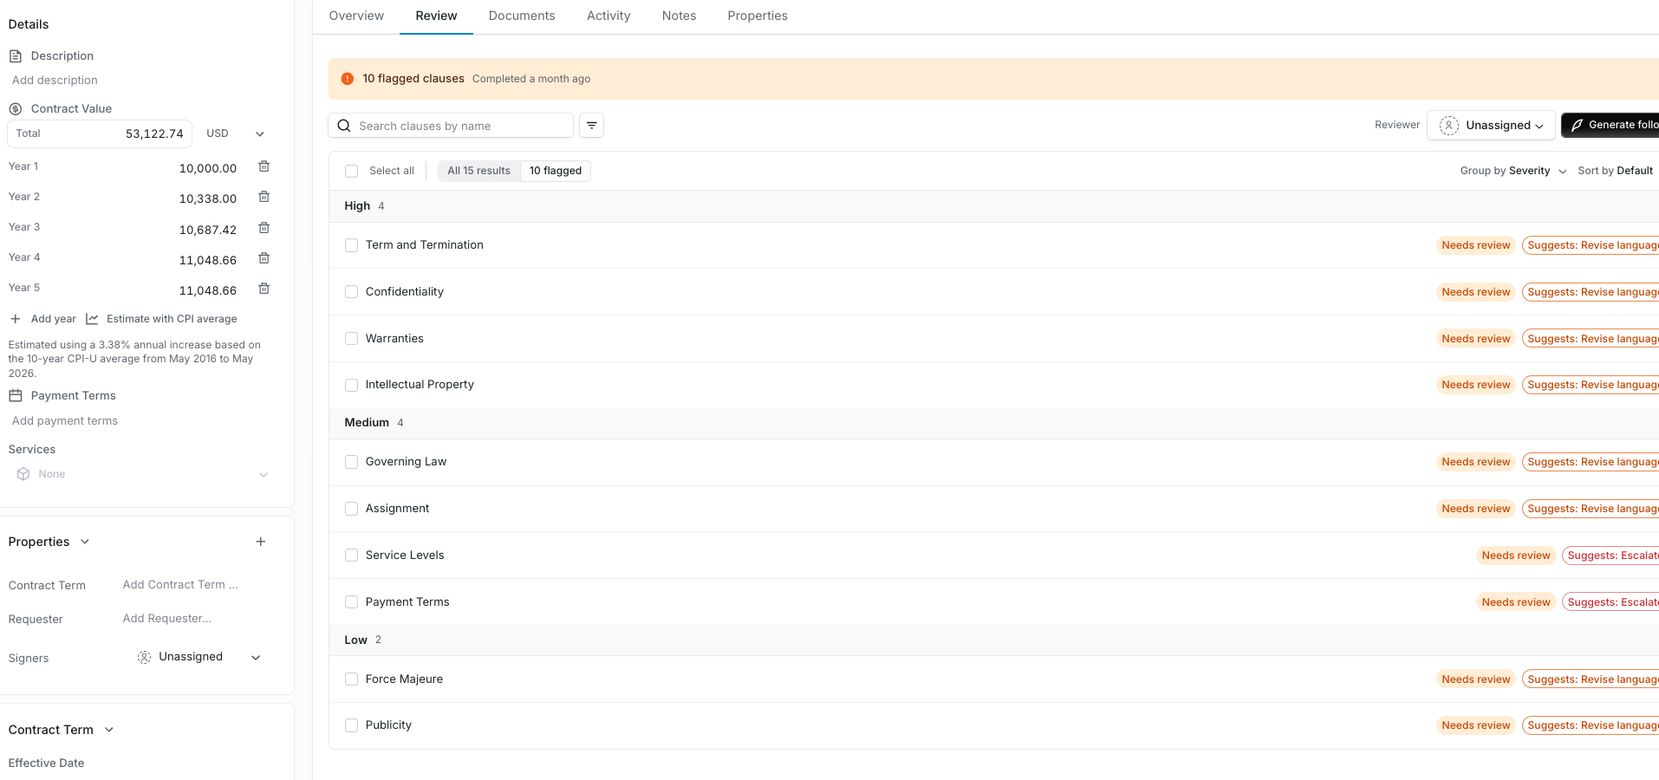
Task: Check the Assignment clause box
Action: (x=352, y=509)
